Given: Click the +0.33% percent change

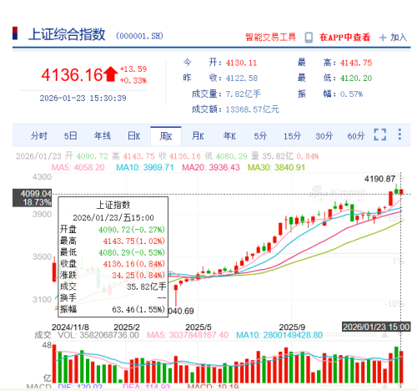Looking at the screenshot, I should tap(133, 80).
